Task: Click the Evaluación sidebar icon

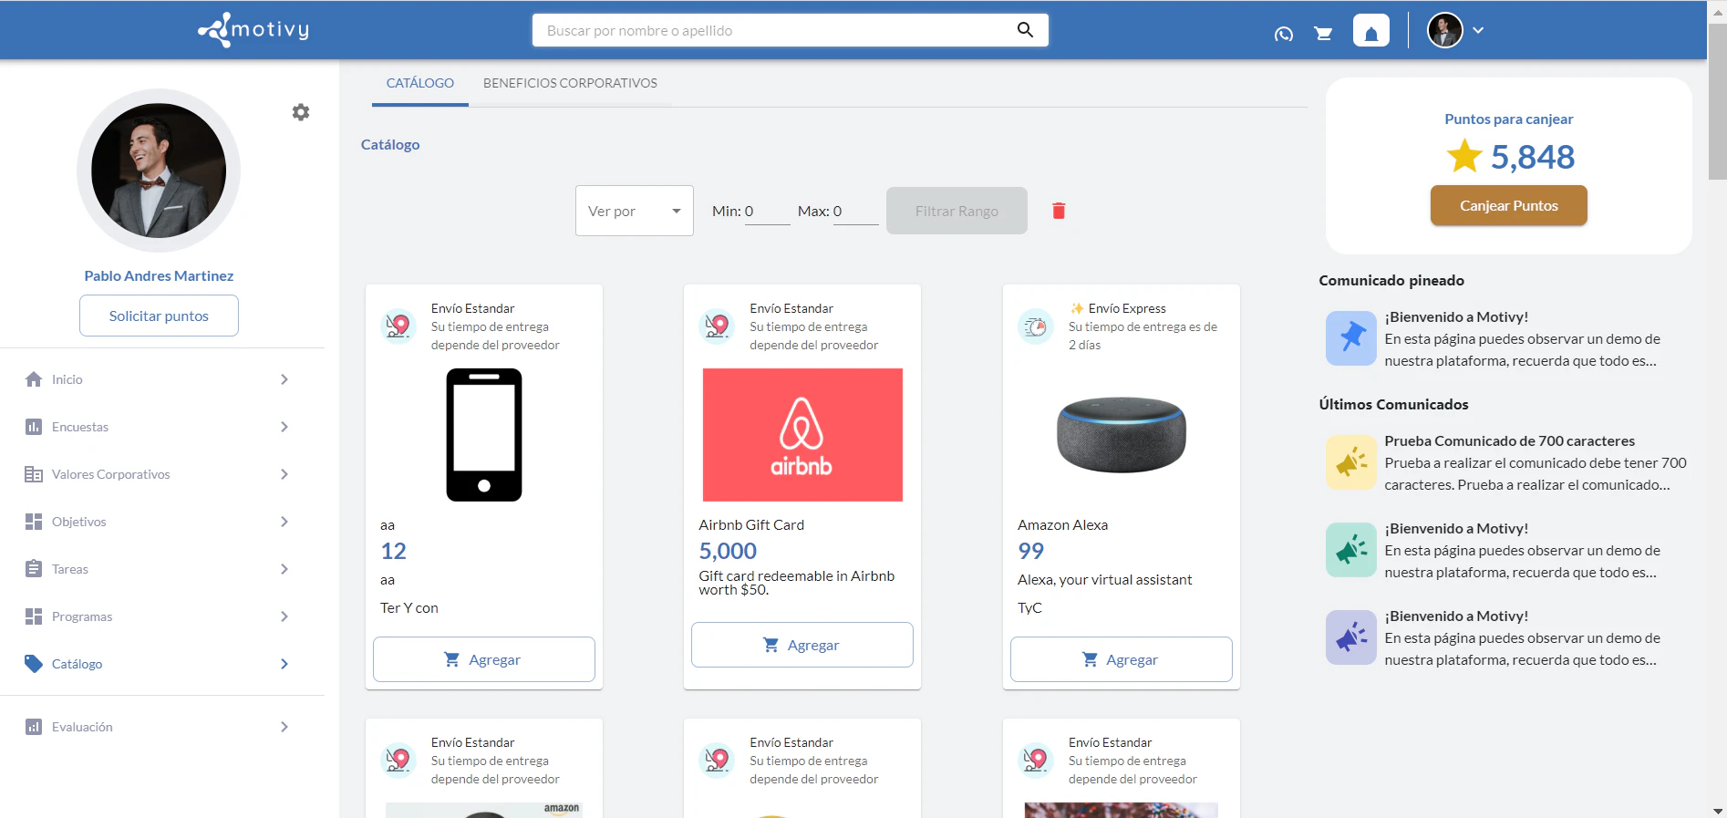Action: (x=34, y=727)
